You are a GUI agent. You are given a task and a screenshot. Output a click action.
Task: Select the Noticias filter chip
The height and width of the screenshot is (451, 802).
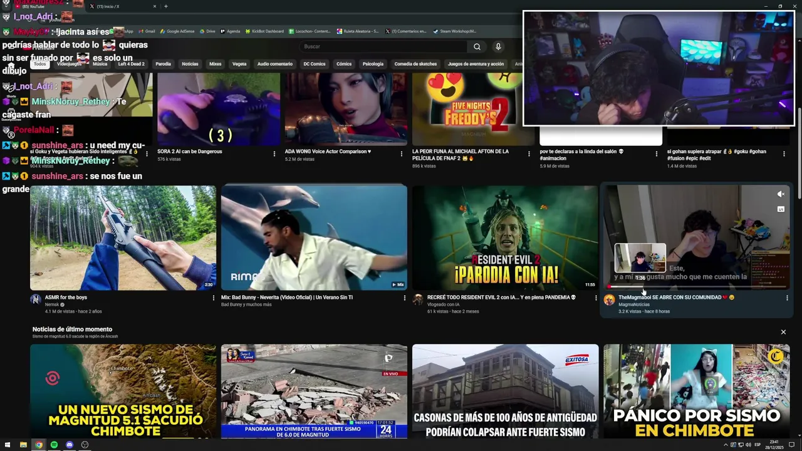click(x=190, y=64)
